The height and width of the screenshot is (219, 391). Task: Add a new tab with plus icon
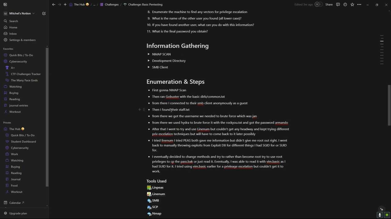65,5
